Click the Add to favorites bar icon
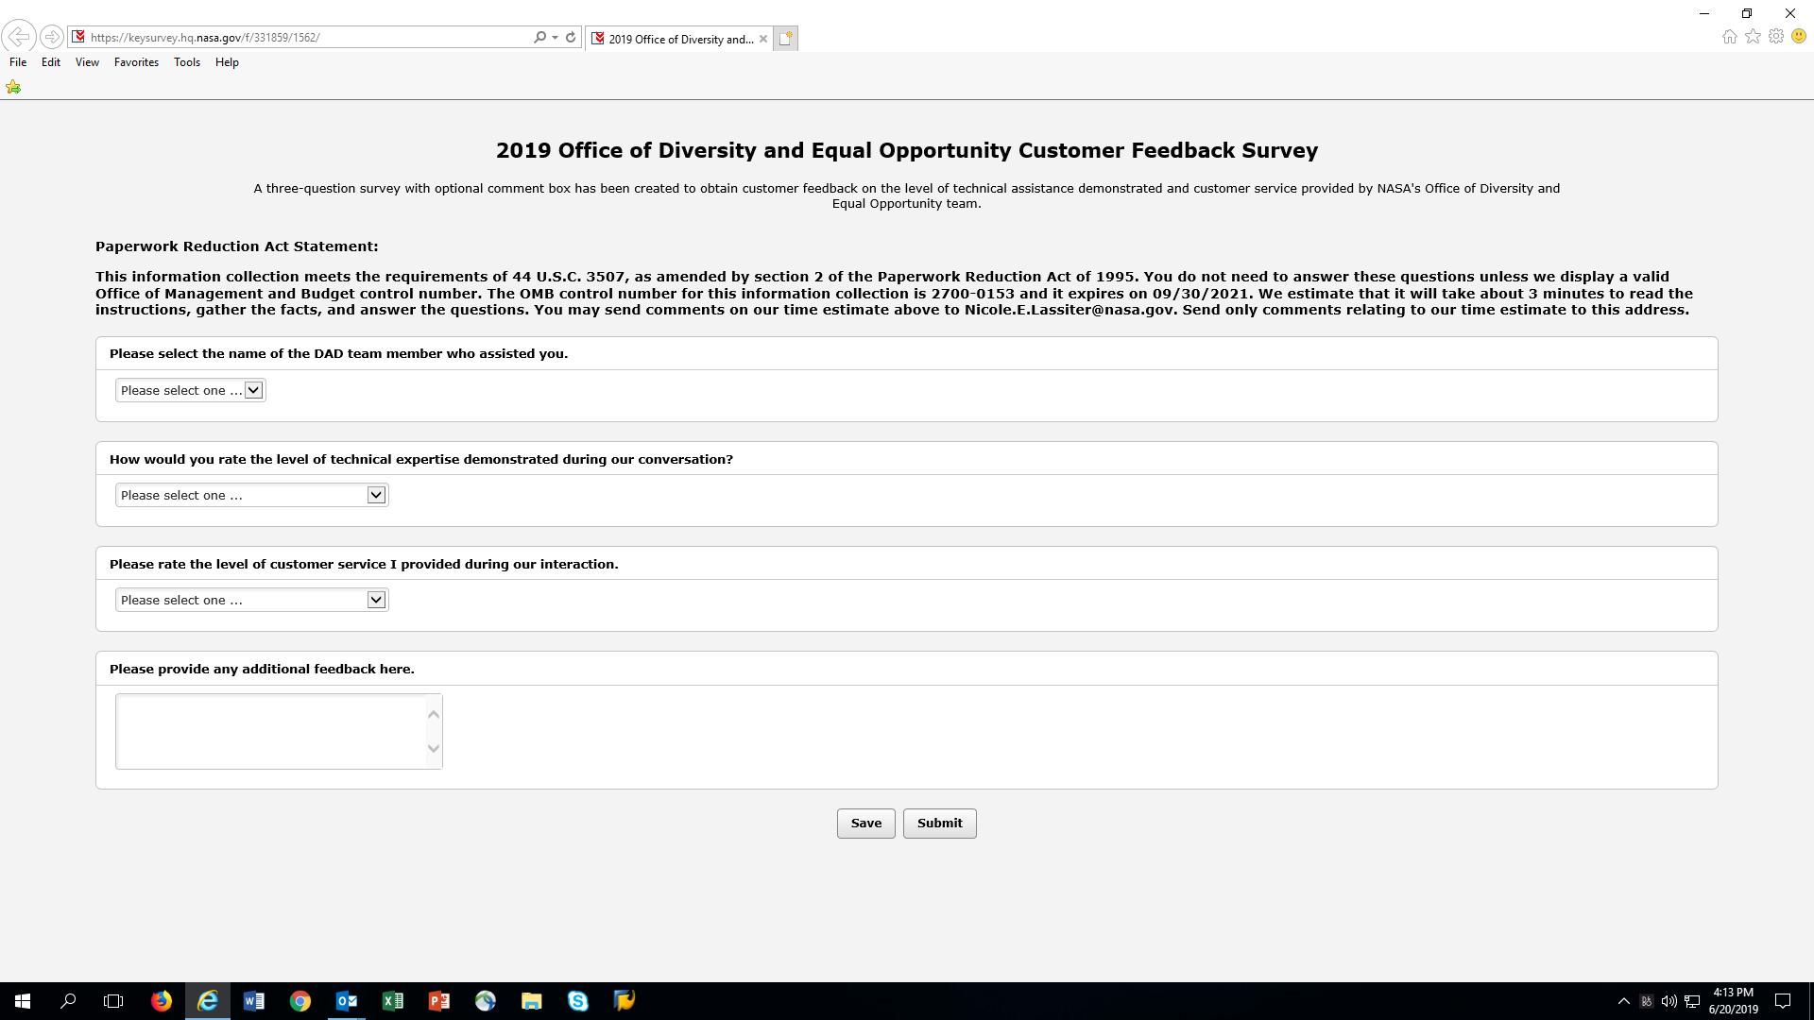1814x1020 pixels. coord(13,87)
